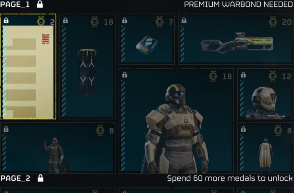Select the booster pack item costing 7 medals
294x193 pixels.
pos(147,39)
